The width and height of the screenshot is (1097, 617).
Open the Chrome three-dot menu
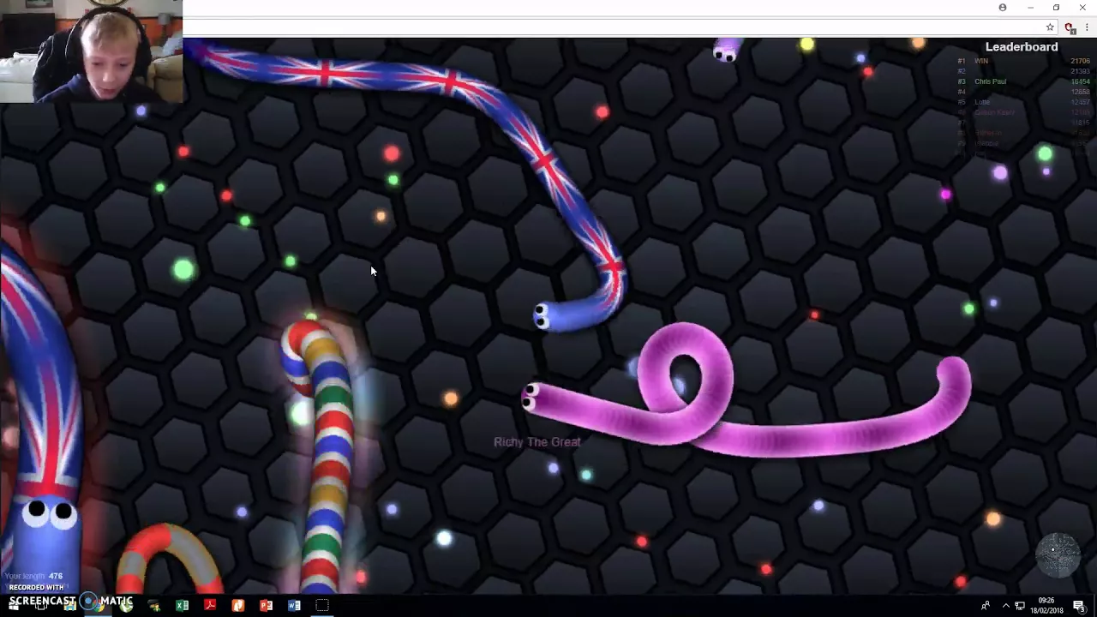1087,27
